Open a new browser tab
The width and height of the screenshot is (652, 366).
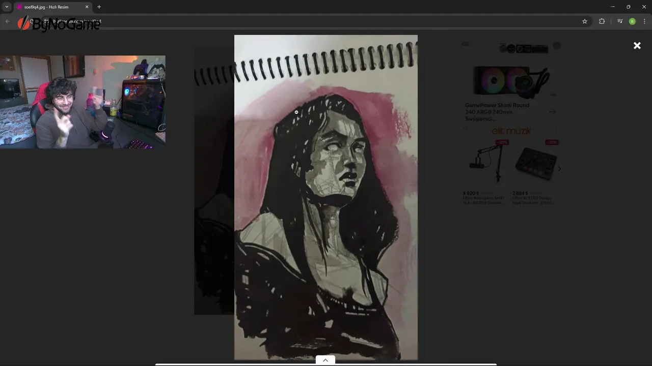[x=99, y=7]
